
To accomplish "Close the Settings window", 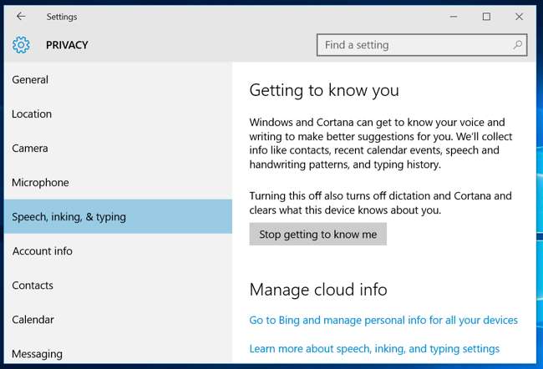I will pyautogui.click(x=520, y=16).
